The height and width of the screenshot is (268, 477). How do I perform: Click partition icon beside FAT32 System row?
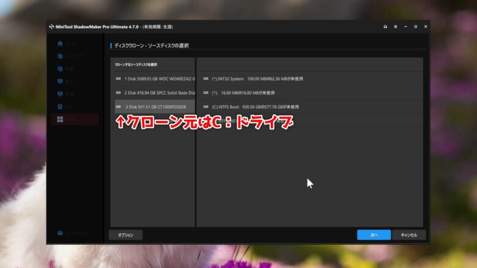tap(206, 79)
